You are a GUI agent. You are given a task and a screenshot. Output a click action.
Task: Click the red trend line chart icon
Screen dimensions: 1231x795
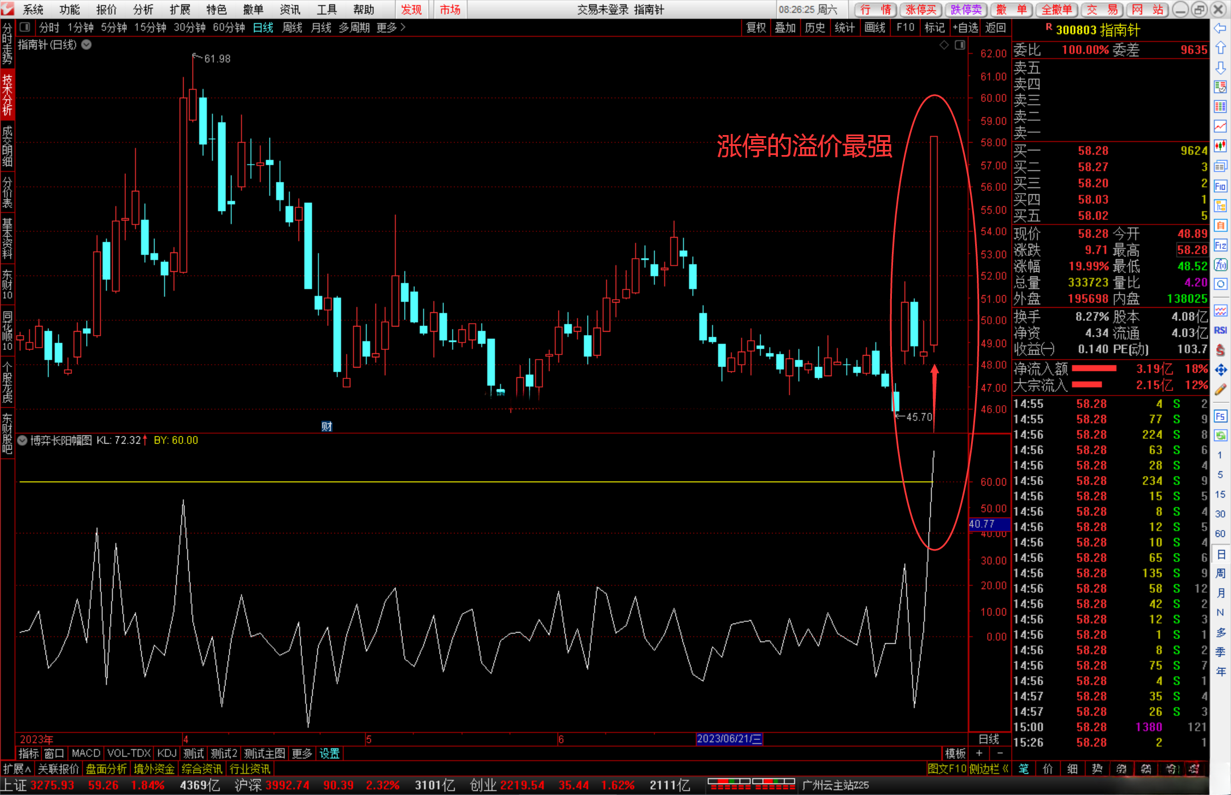[x=1220, y=126]
